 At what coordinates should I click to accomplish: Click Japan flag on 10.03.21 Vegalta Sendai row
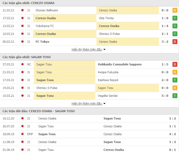(22, 96)
